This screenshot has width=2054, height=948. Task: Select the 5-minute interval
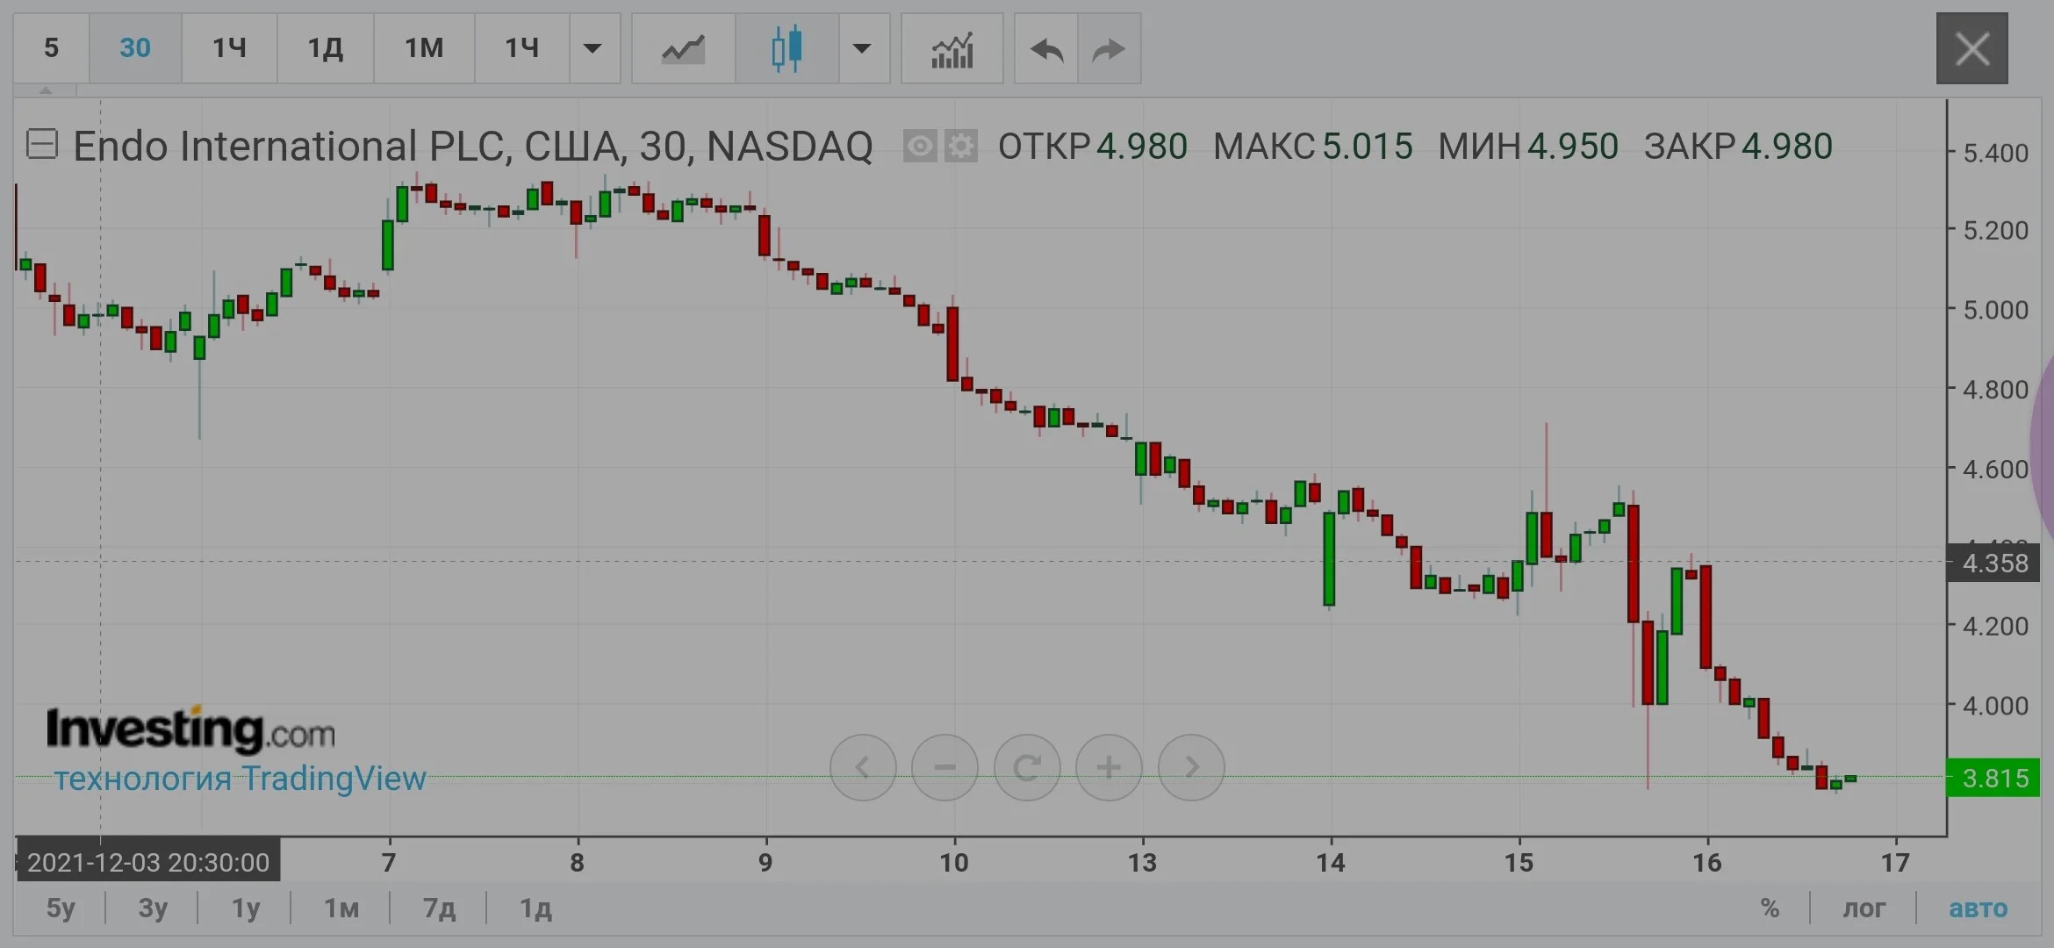(x=51, y=48)
